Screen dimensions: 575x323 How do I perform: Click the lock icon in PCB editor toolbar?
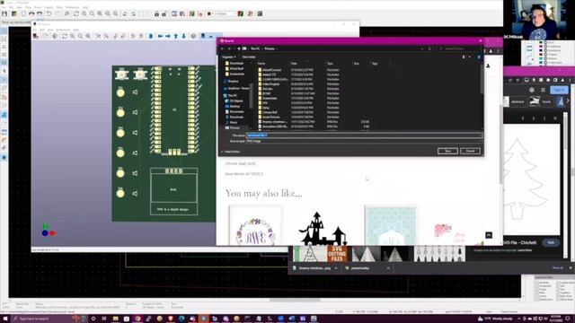(156, 13)
